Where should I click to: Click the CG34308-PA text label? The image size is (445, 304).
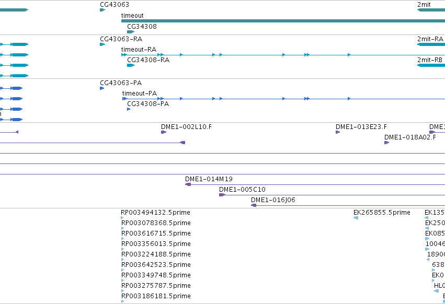148,104
